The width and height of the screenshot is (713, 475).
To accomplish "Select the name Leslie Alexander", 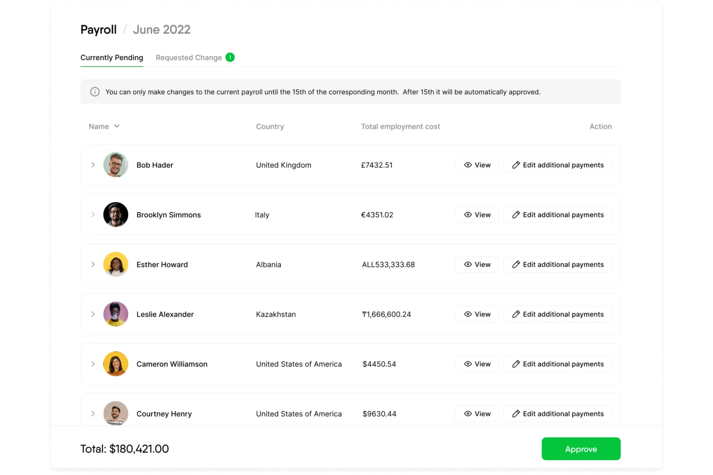I will coord(165,314).
